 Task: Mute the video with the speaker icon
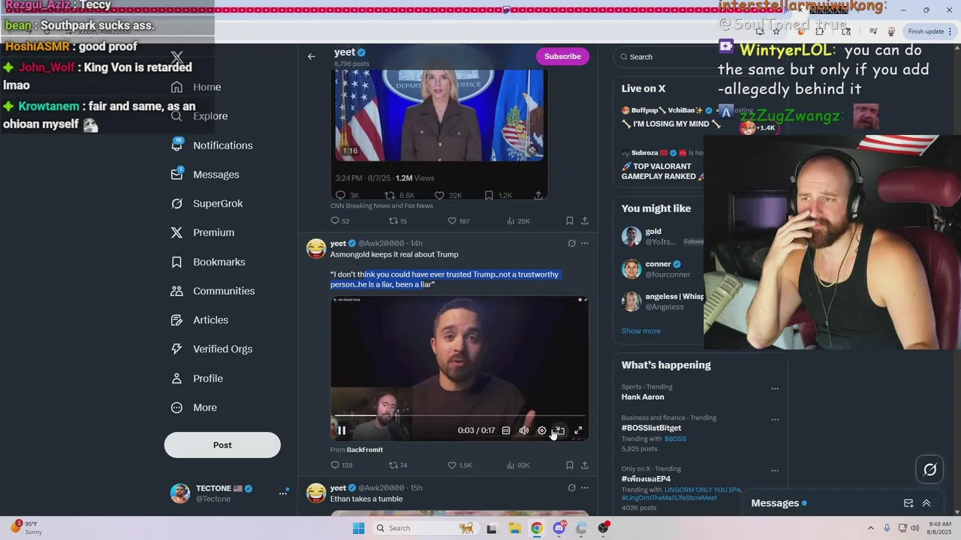coord(524,430)
